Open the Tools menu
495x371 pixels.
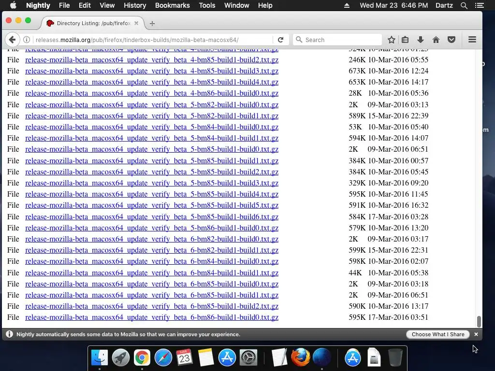(207, 5)
